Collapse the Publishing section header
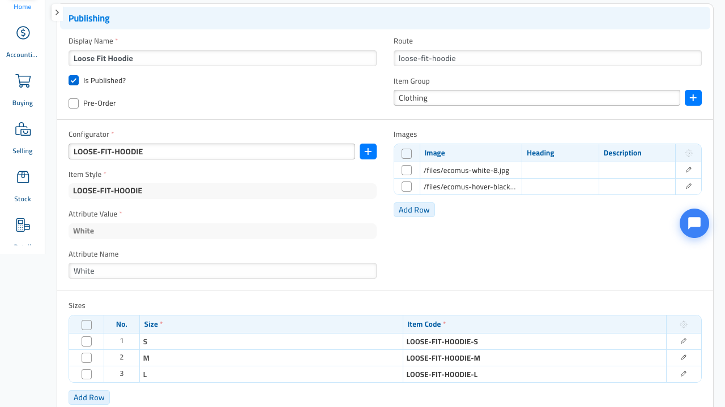This screenshot has height=407, width=725. coord(385,18)
